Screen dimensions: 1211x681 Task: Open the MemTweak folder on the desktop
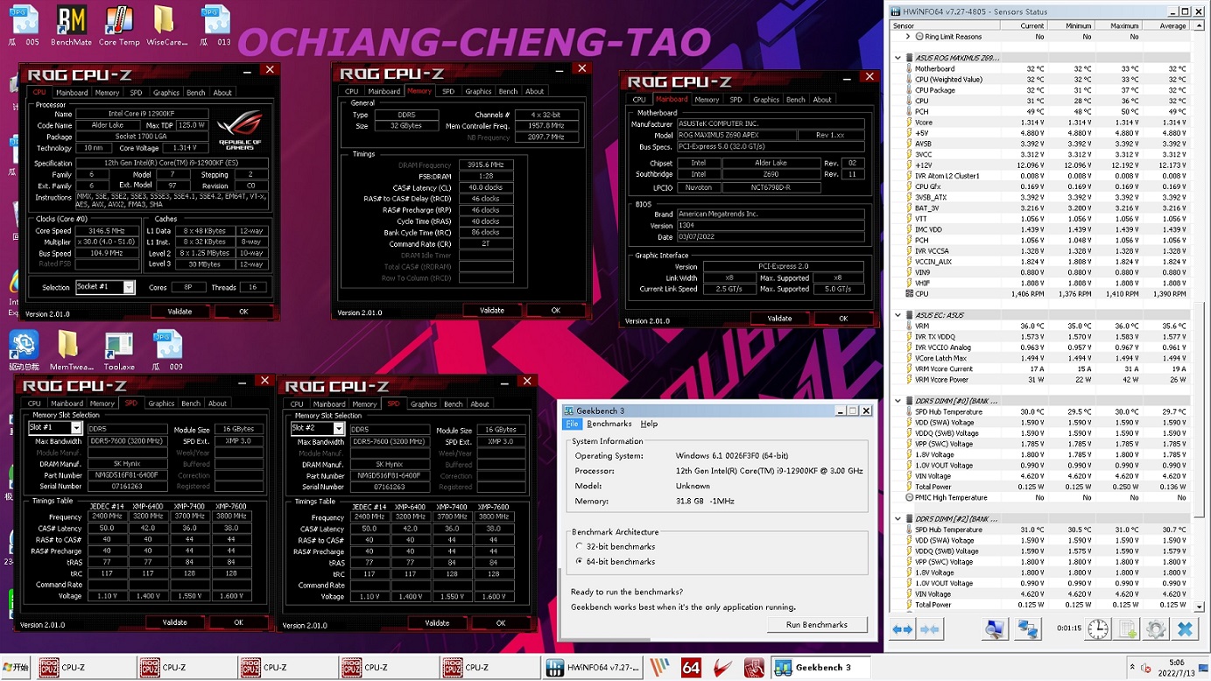pyautogui.click(x=72, y=350)
